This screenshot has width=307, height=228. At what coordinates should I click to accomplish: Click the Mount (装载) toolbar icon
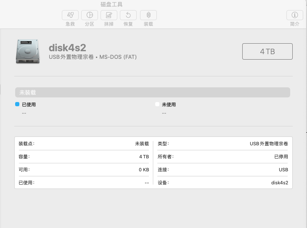[x=148, y=15]
